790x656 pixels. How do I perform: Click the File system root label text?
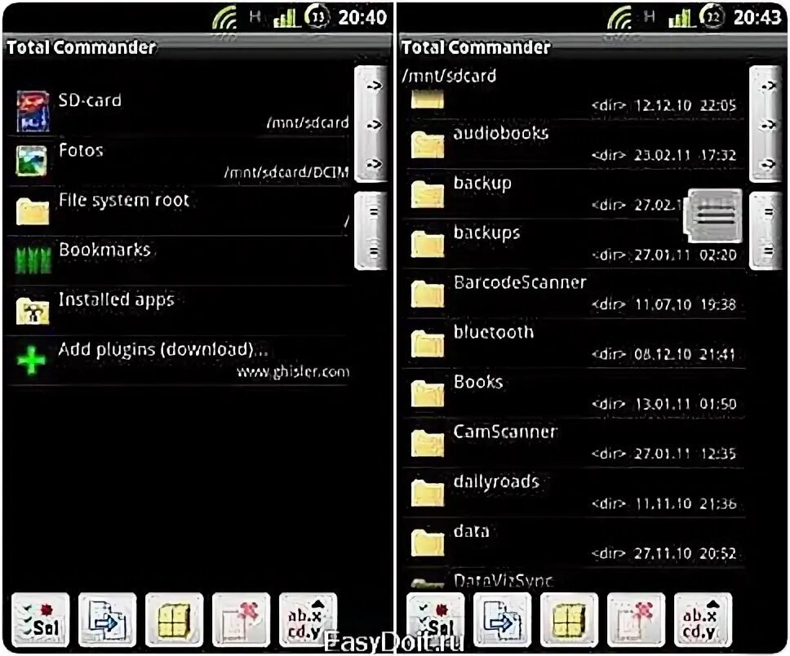point(124,201)
